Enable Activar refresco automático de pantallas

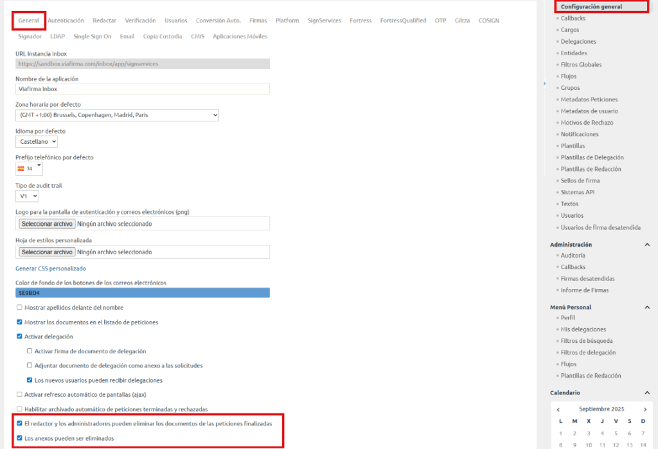19,394
